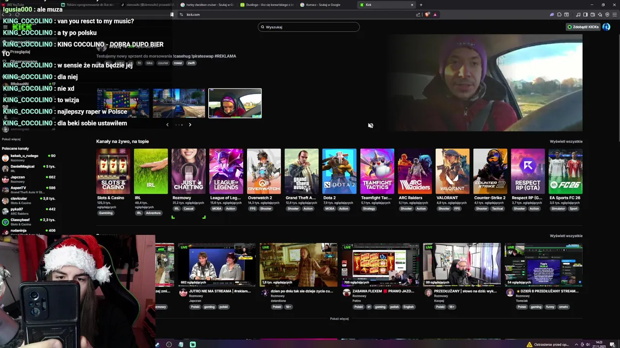The width and height of the screenshot is (620, 348).
Task: Open the browser hamburger menu
Action: pyautogui.click(x=615, y=14)
